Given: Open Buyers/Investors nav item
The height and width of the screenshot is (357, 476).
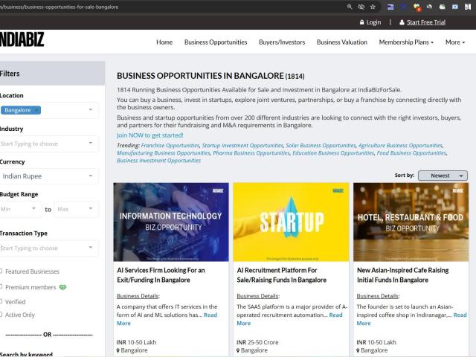Looking at the screenshot, I should [282, 42].
